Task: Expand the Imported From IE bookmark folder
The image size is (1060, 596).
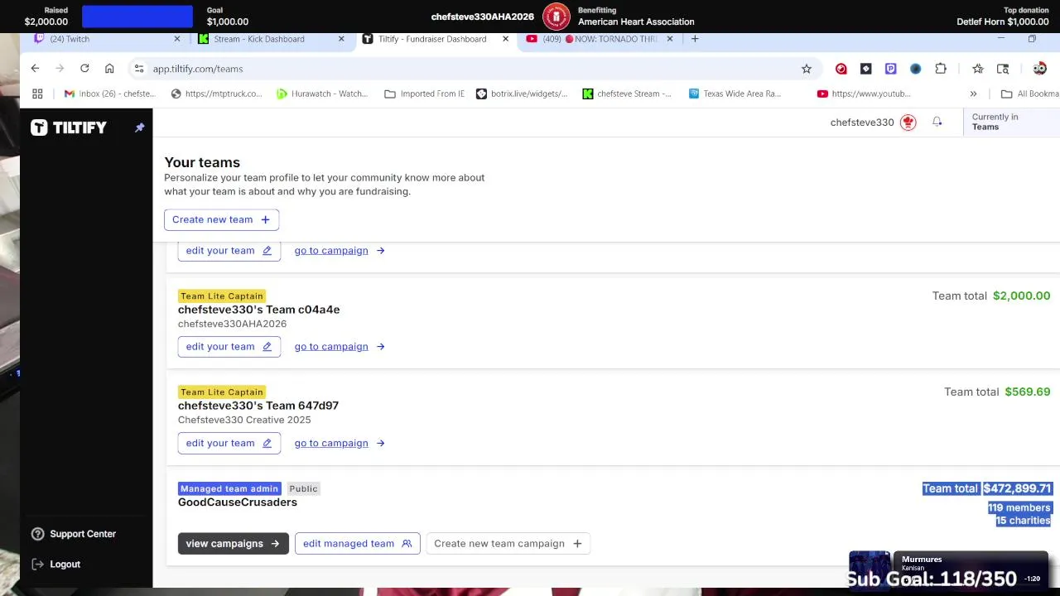Action: (425, 94)
